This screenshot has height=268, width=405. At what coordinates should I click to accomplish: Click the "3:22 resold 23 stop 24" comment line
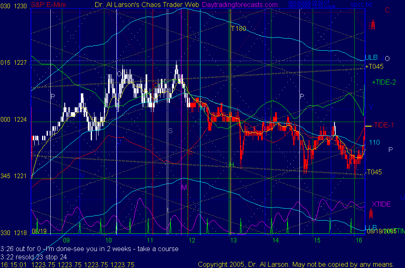[x=34, y=257]
